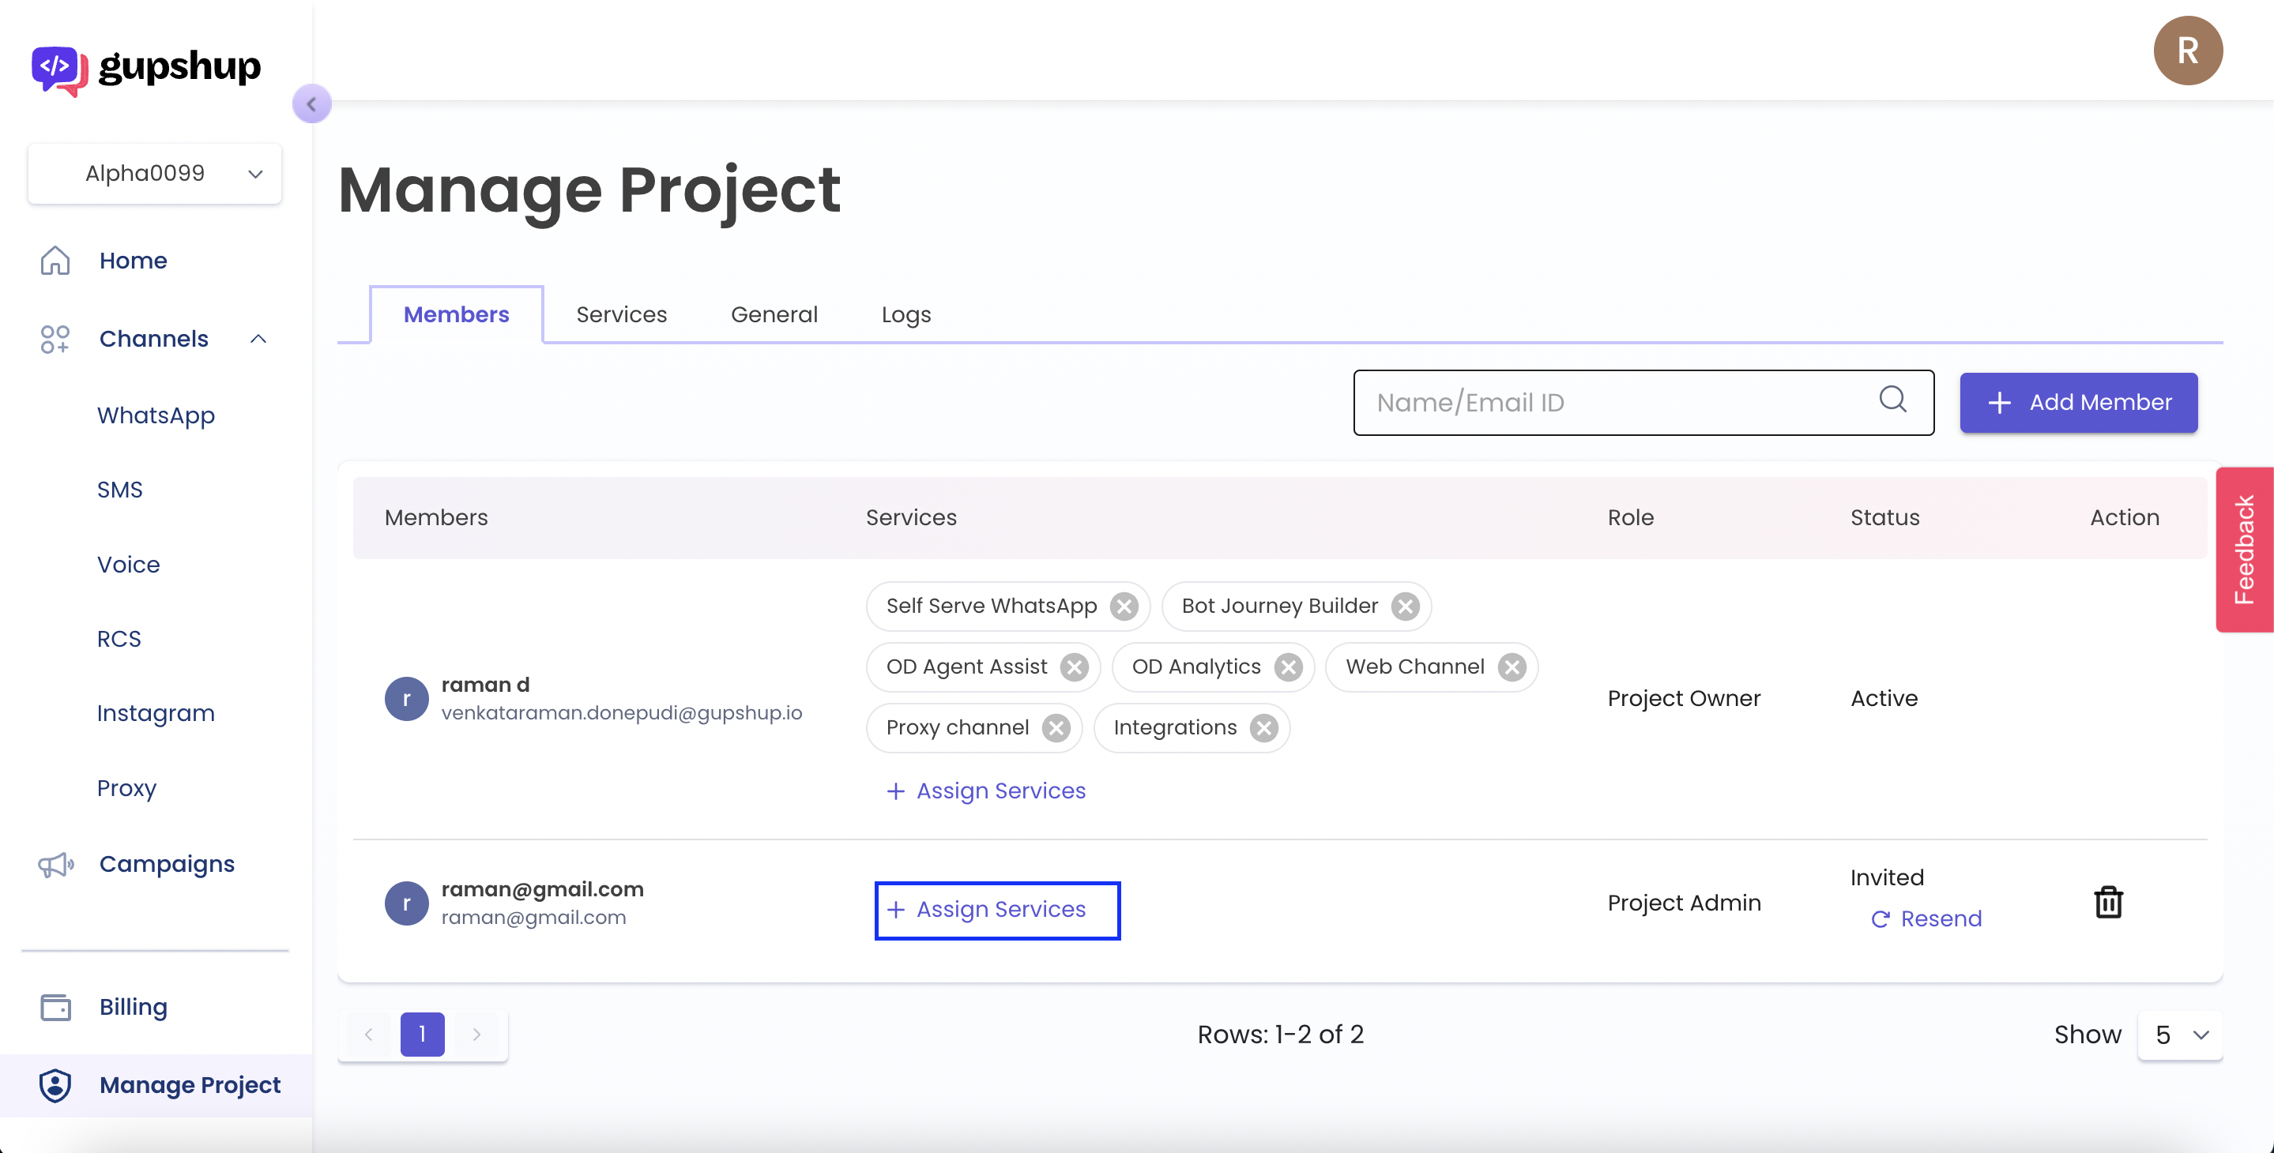Switch to the Services tab

620,315
